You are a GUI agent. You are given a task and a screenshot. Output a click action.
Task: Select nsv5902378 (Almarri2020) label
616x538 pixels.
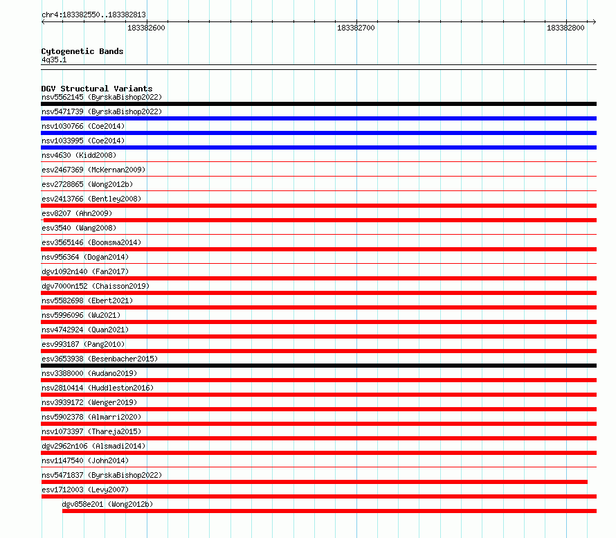tap(91, 417)
